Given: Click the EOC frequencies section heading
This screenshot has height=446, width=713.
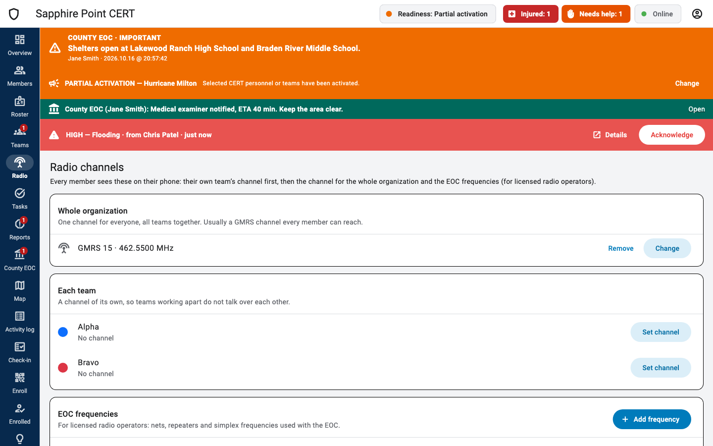Looking at the screenshot, I should tap(88, 414).
